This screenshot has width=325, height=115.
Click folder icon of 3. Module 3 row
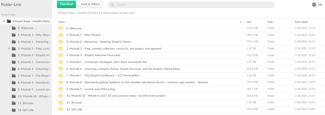point(61,49)
